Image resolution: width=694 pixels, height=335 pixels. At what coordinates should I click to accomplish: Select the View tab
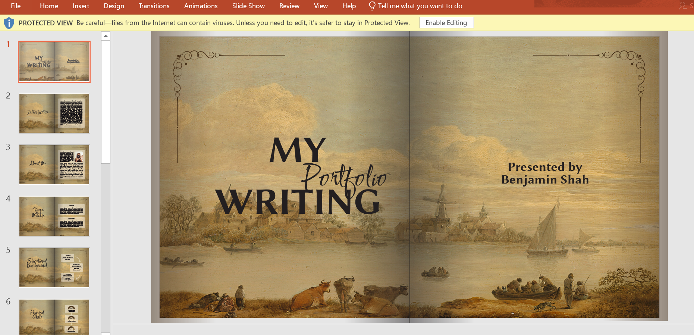pos(321,6)
